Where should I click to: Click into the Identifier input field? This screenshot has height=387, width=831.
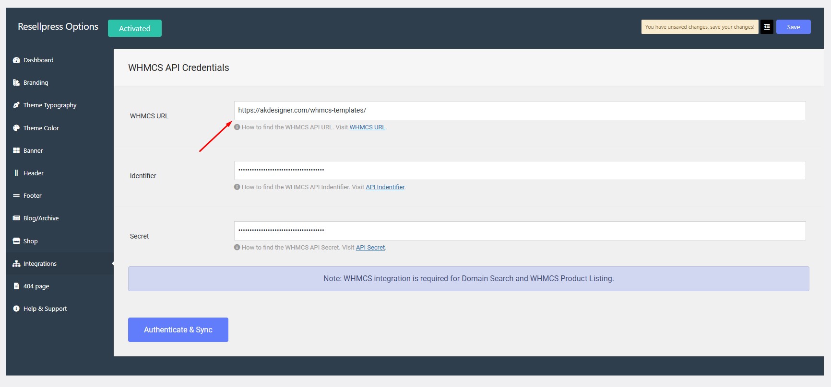(520, 171)
